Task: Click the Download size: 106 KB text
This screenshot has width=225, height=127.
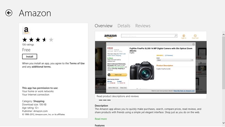Action: click(34, 105)
